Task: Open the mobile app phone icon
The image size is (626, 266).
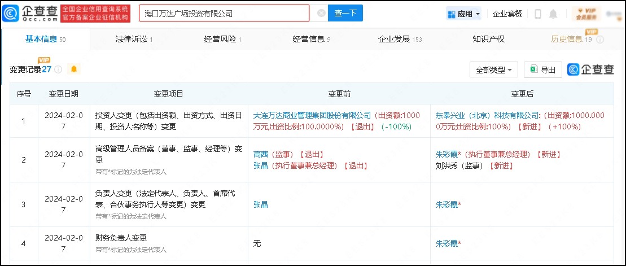Action: [538, 14]
